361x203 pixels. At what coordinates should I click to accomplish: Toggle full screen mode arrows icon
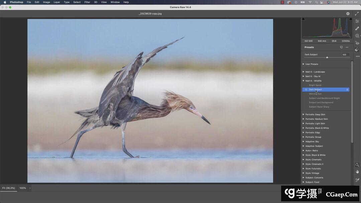[357, 14]
